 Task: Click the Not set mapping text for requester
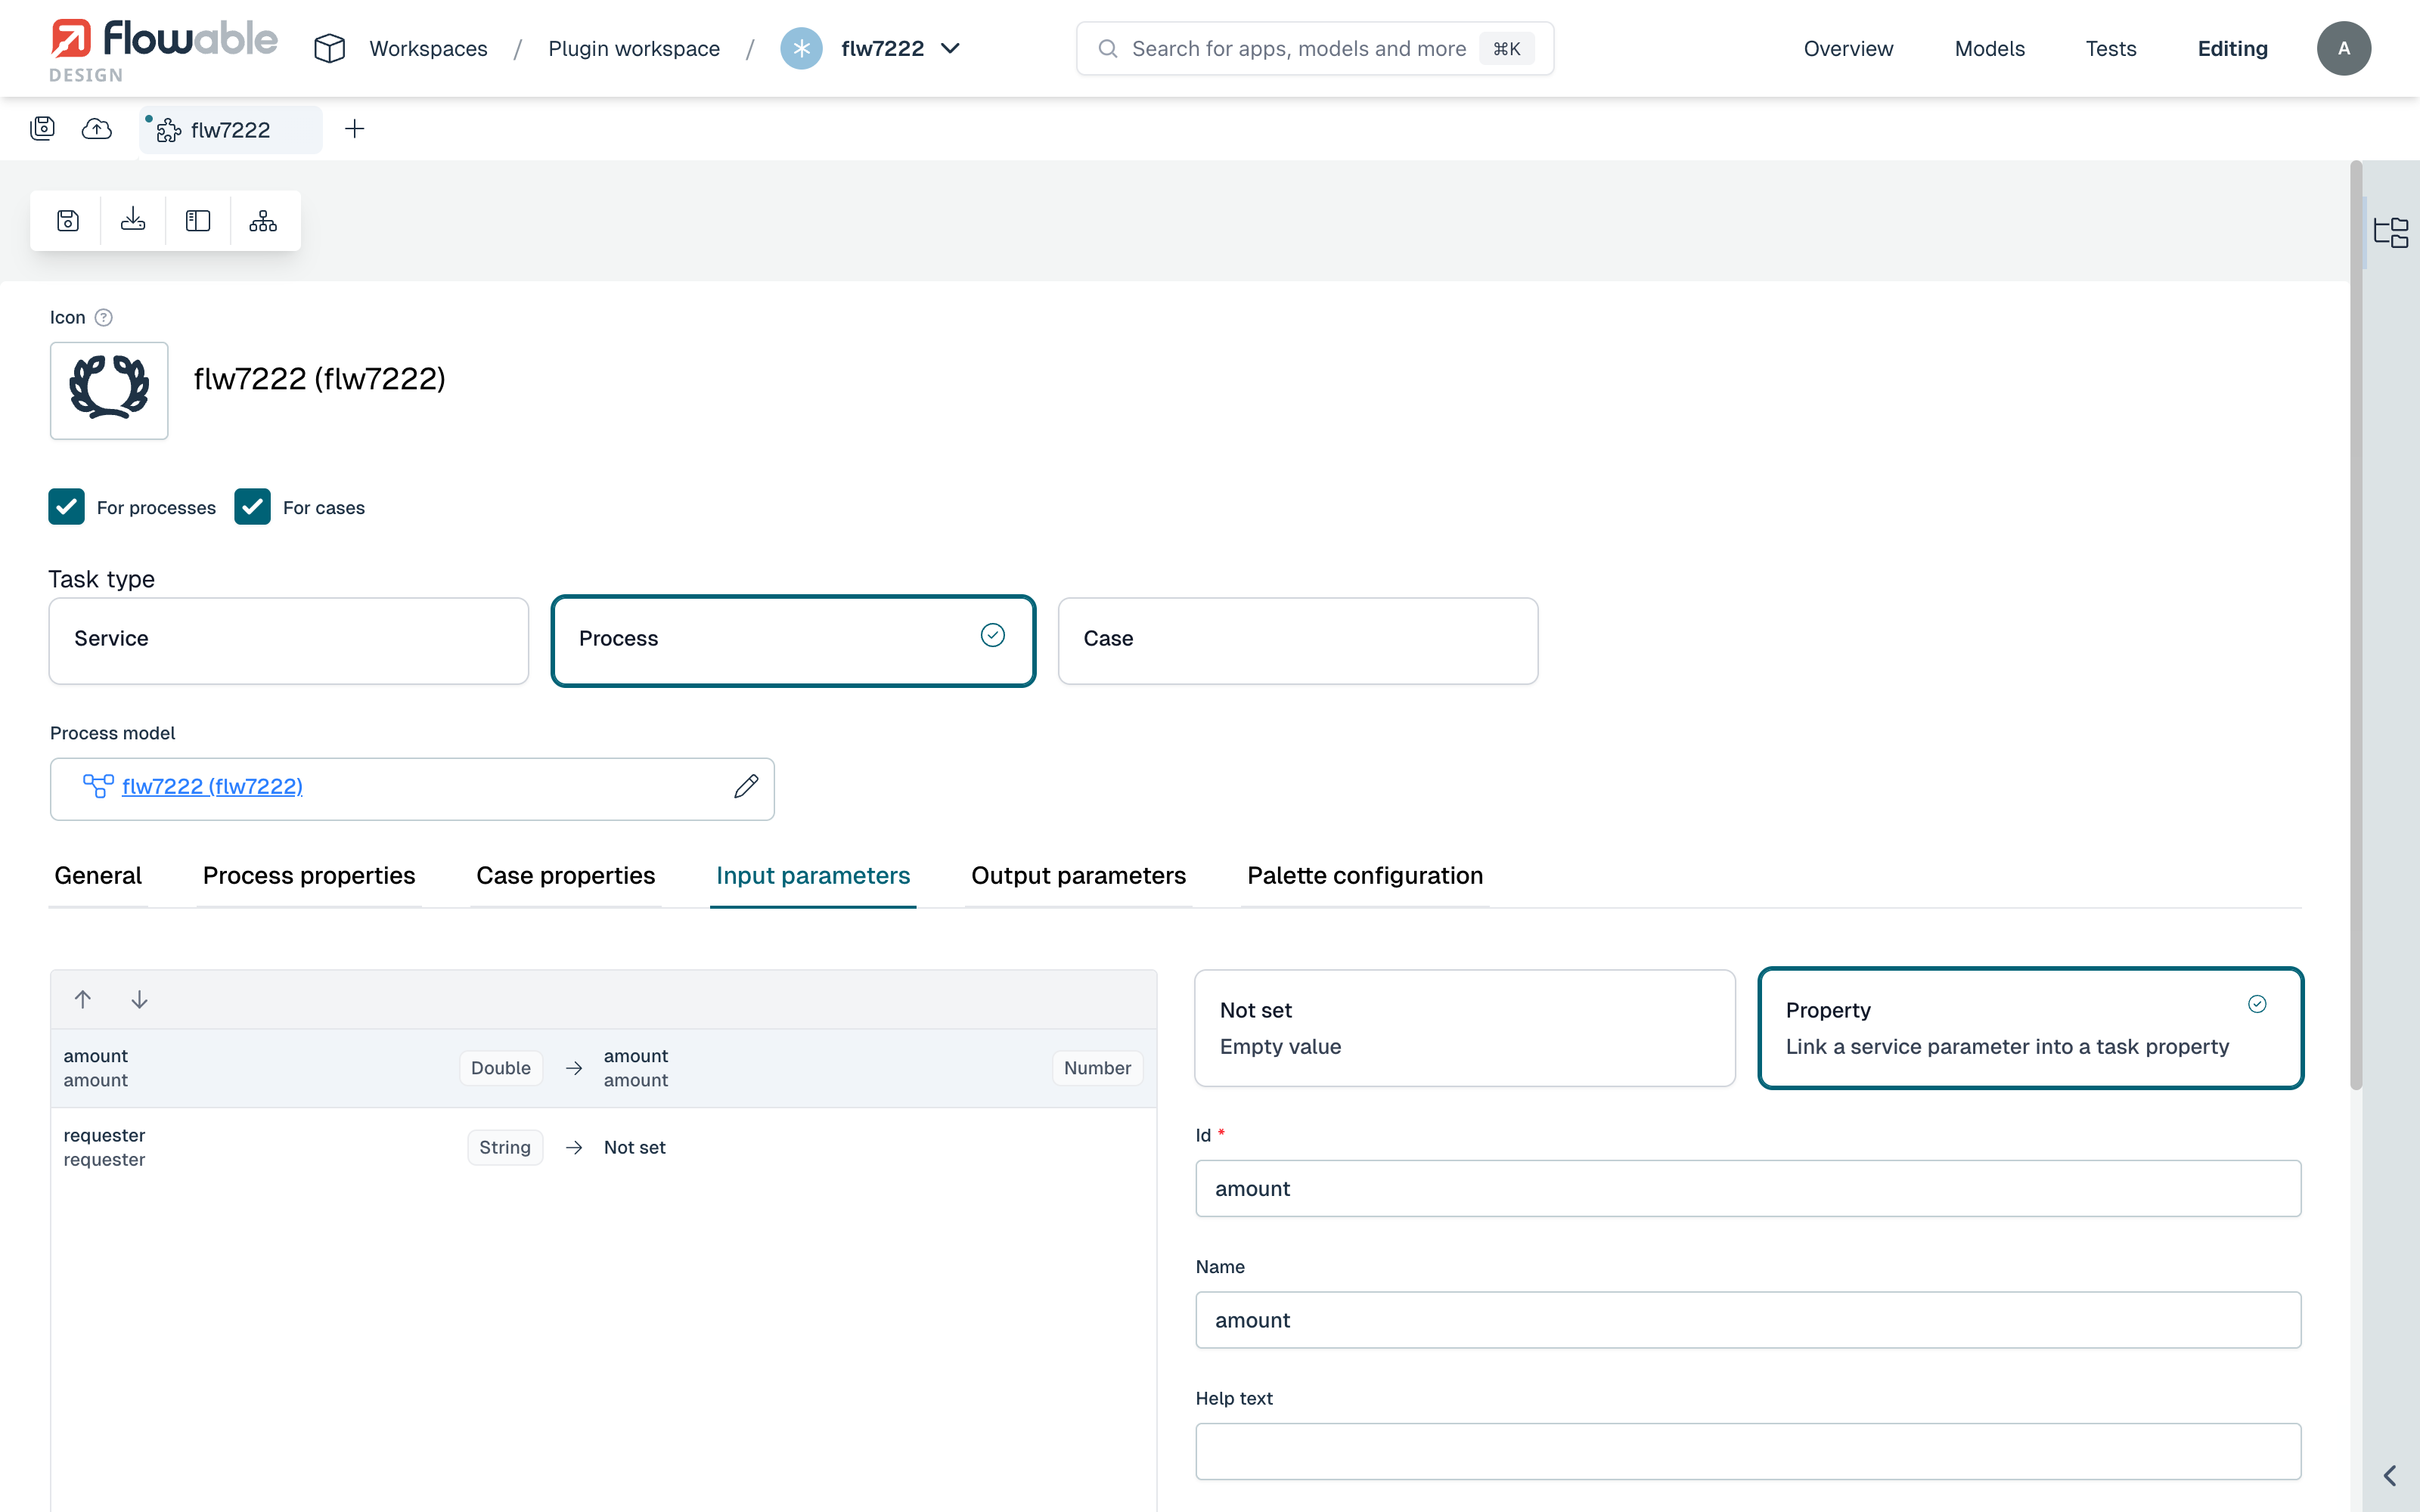(x=635, y=1147)
